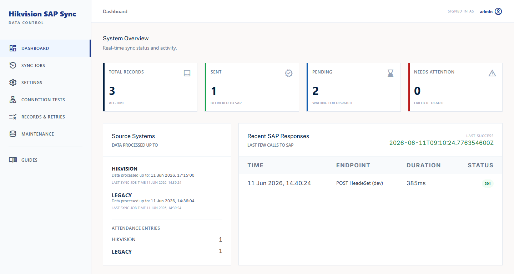Viewport: 514px width, 274px height.
Task: Select the Sent card
Action: [x=252, y=87]
